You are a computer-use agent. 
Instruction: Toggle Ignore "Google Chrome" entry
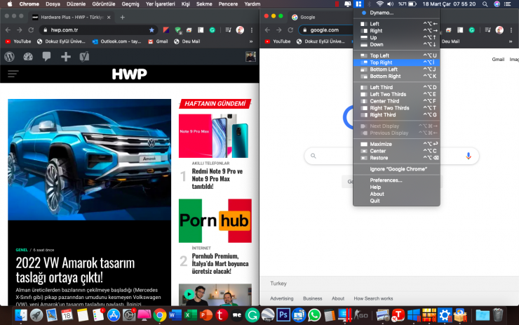click(396, 169)
